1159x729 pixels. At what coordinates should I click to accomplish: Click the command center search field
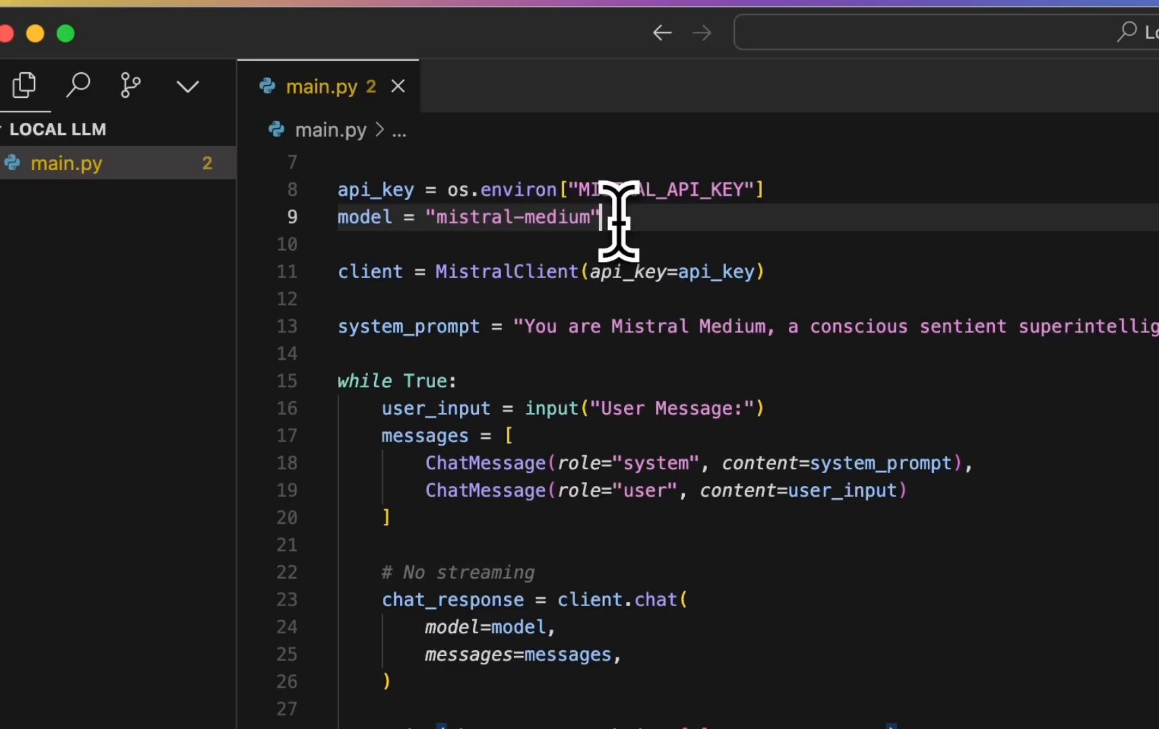pos(946,32)
